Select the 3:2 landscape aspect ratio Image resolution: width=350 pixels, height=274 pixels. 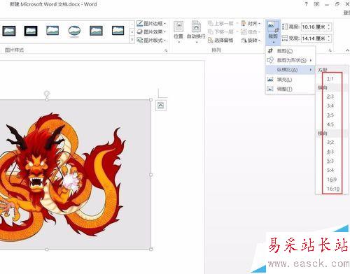click(330, 143)
